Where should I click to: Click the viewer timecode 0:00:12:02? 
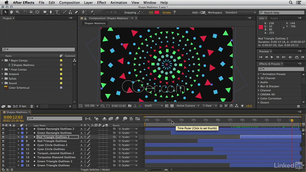coord(119,106)
